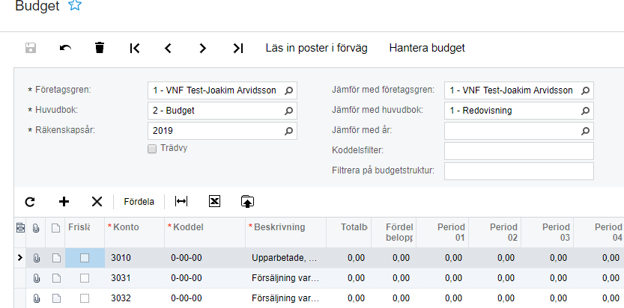Click Hantera budget menu item
Screen dimensions: 624x308
click(427, 48)
